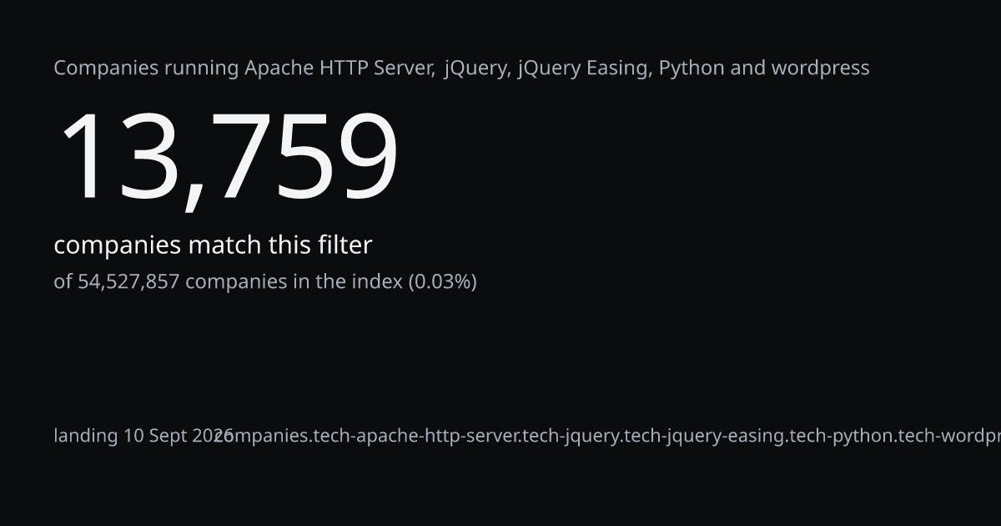The height and width of the screenshot is (526, 1001).
Task: Click the words 'Companies running' in the heading
Action: pos(147,68)
